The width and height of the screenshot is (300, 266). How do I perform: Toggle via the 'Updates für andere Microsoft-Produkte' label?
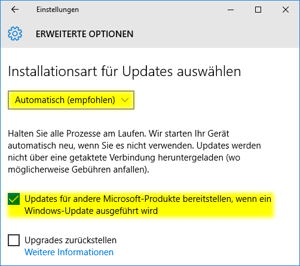click(x=148, y=205)
